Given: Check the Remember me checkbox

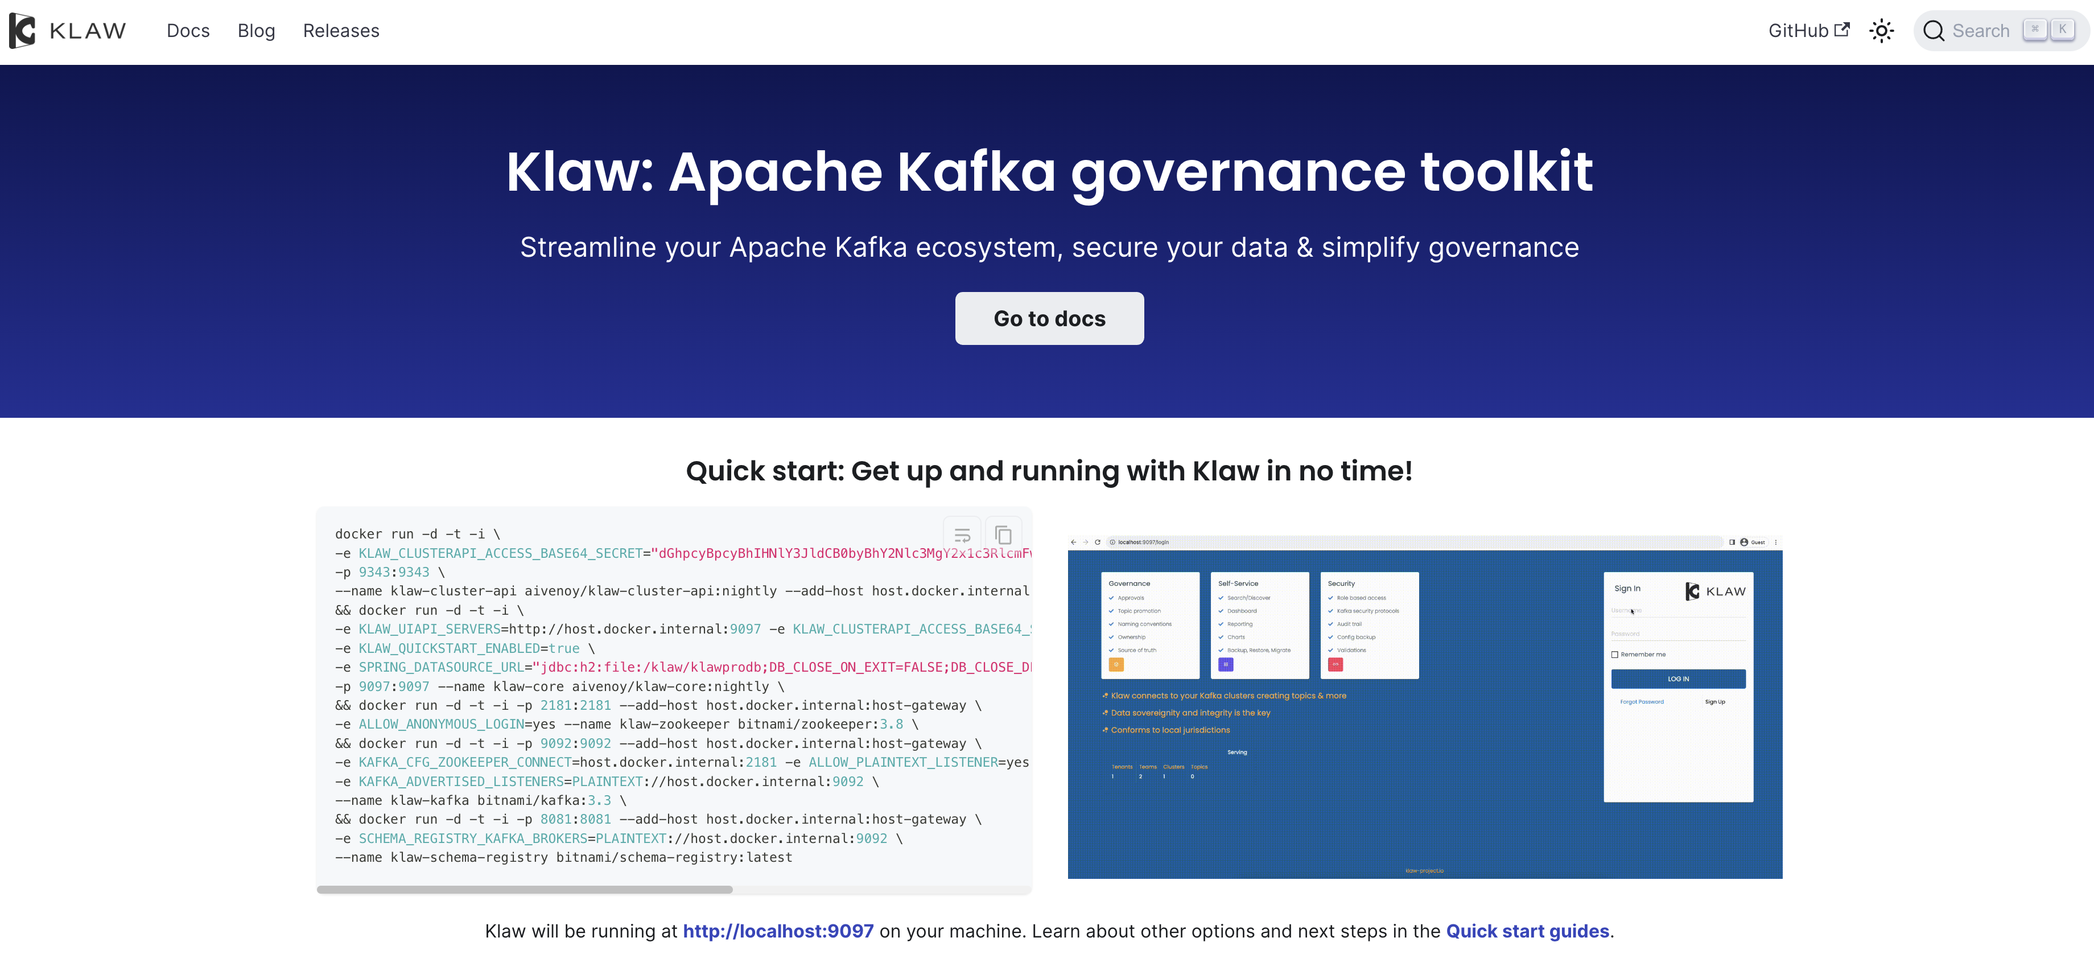Looking at the screenshot, I should coord(1614,655).
